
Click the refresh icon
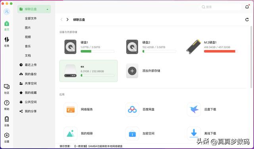click(247, 19)
